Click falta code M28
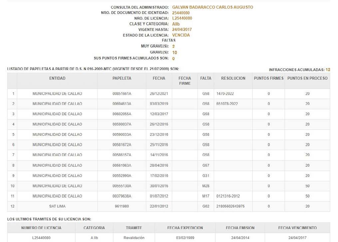This screenshot has height=242, width=338. tap(206, 186)
